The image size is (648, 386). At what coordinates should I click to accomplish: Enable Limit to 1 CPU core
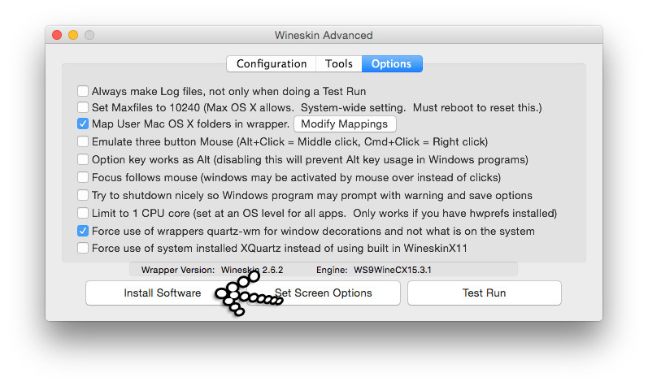pos(83,213)
